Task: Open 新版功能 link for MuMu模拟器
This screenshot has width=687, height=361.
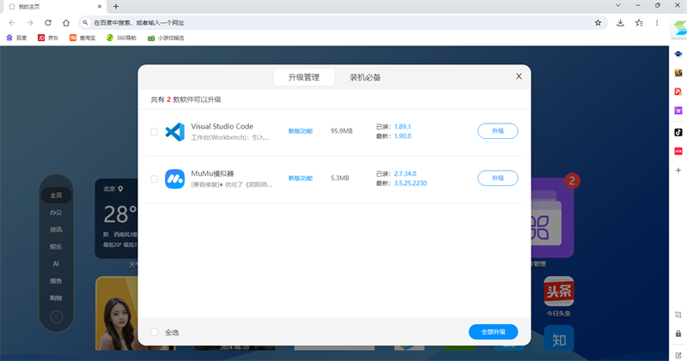Action: tap(300, 178)
